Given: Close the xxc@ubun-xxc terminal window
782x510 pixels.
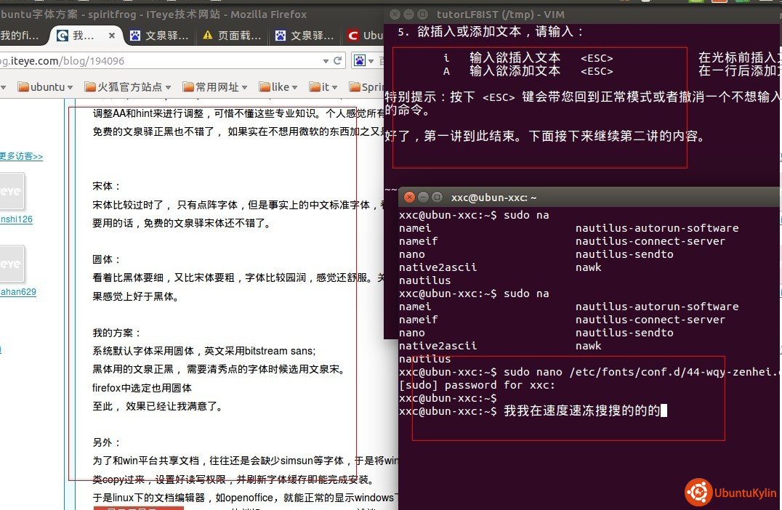Looking at the screenshot, I should coord(409,197).
